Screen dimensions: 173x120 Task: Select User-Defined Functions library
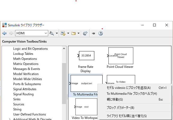pyautogui.click(x=30, y=114)
